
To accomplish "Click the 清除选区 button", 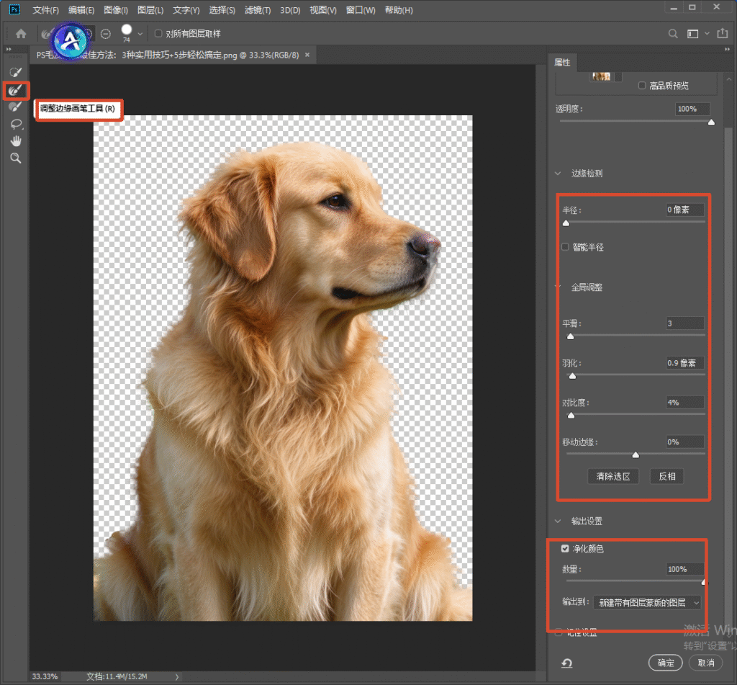I will click(x=613, y=476).
